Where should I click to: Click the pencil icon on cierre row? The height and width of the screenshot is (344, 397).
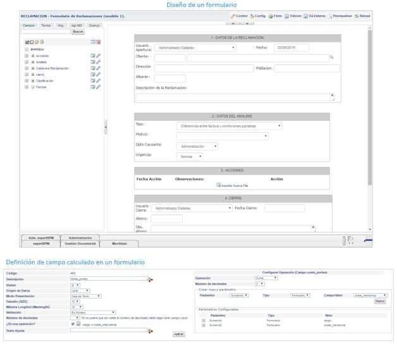coord(98,74)
